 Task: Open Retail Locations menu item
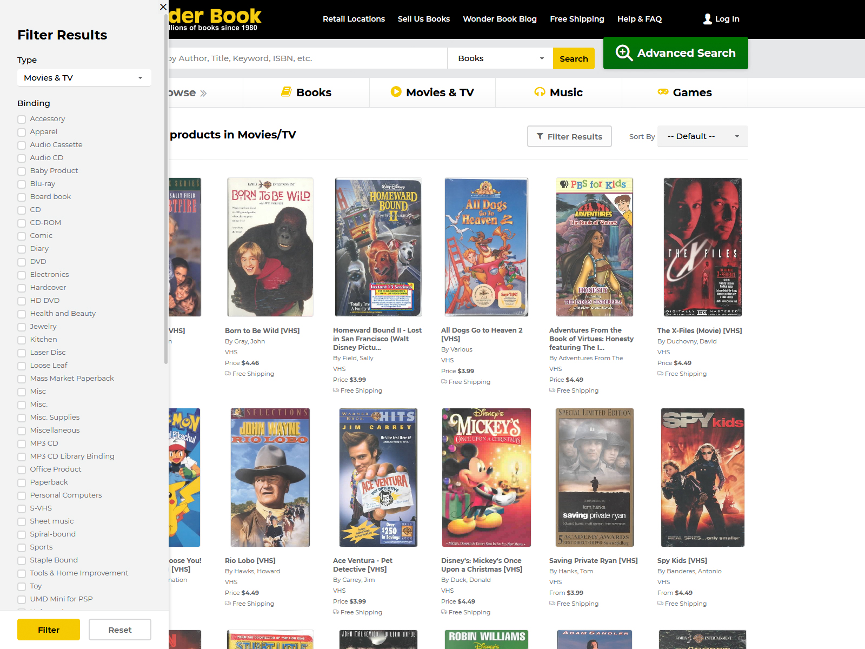pyautogui.click(x=354, y=19)
